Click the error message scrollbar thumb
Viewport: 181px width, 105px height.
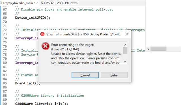(x=125, y=51)
